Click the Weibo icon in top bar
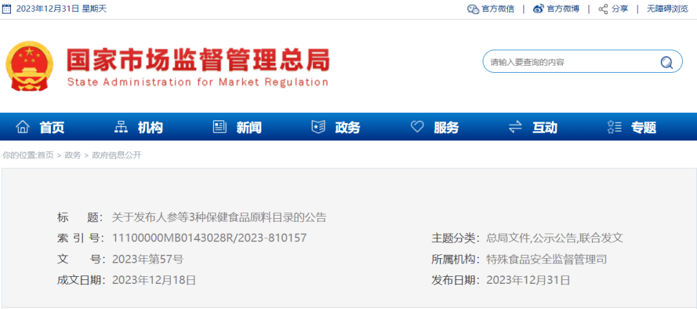Image resolution: width=697 pixels, height=309 pixels. click(538, 9)
